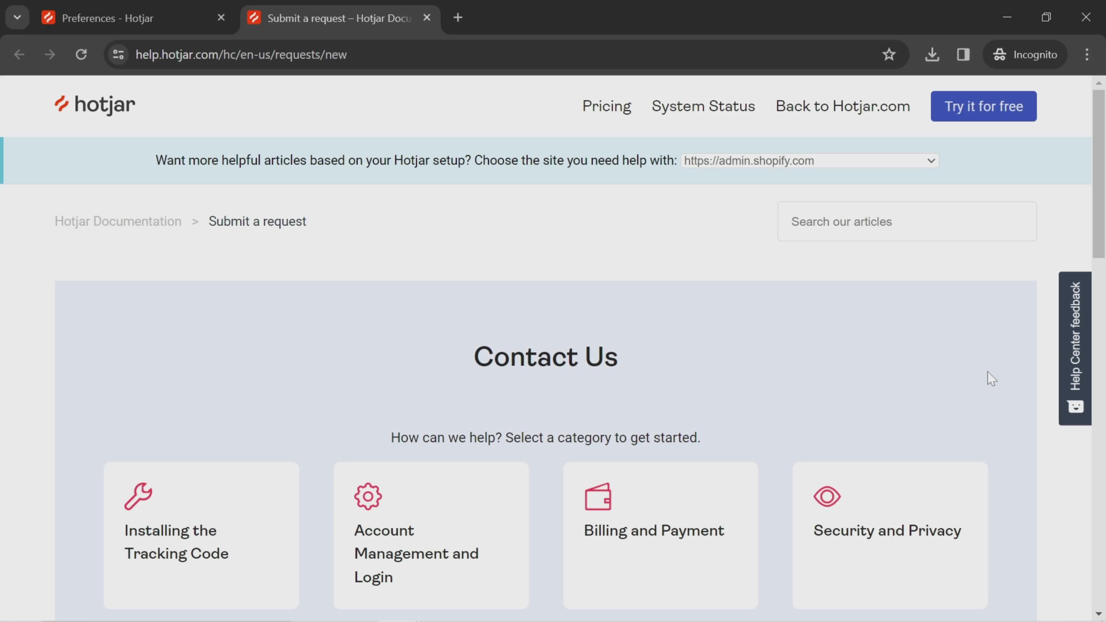The image size is (1106, 622).
Task: Click the gear/Account Management icon
Action: (x=368, y=496)
